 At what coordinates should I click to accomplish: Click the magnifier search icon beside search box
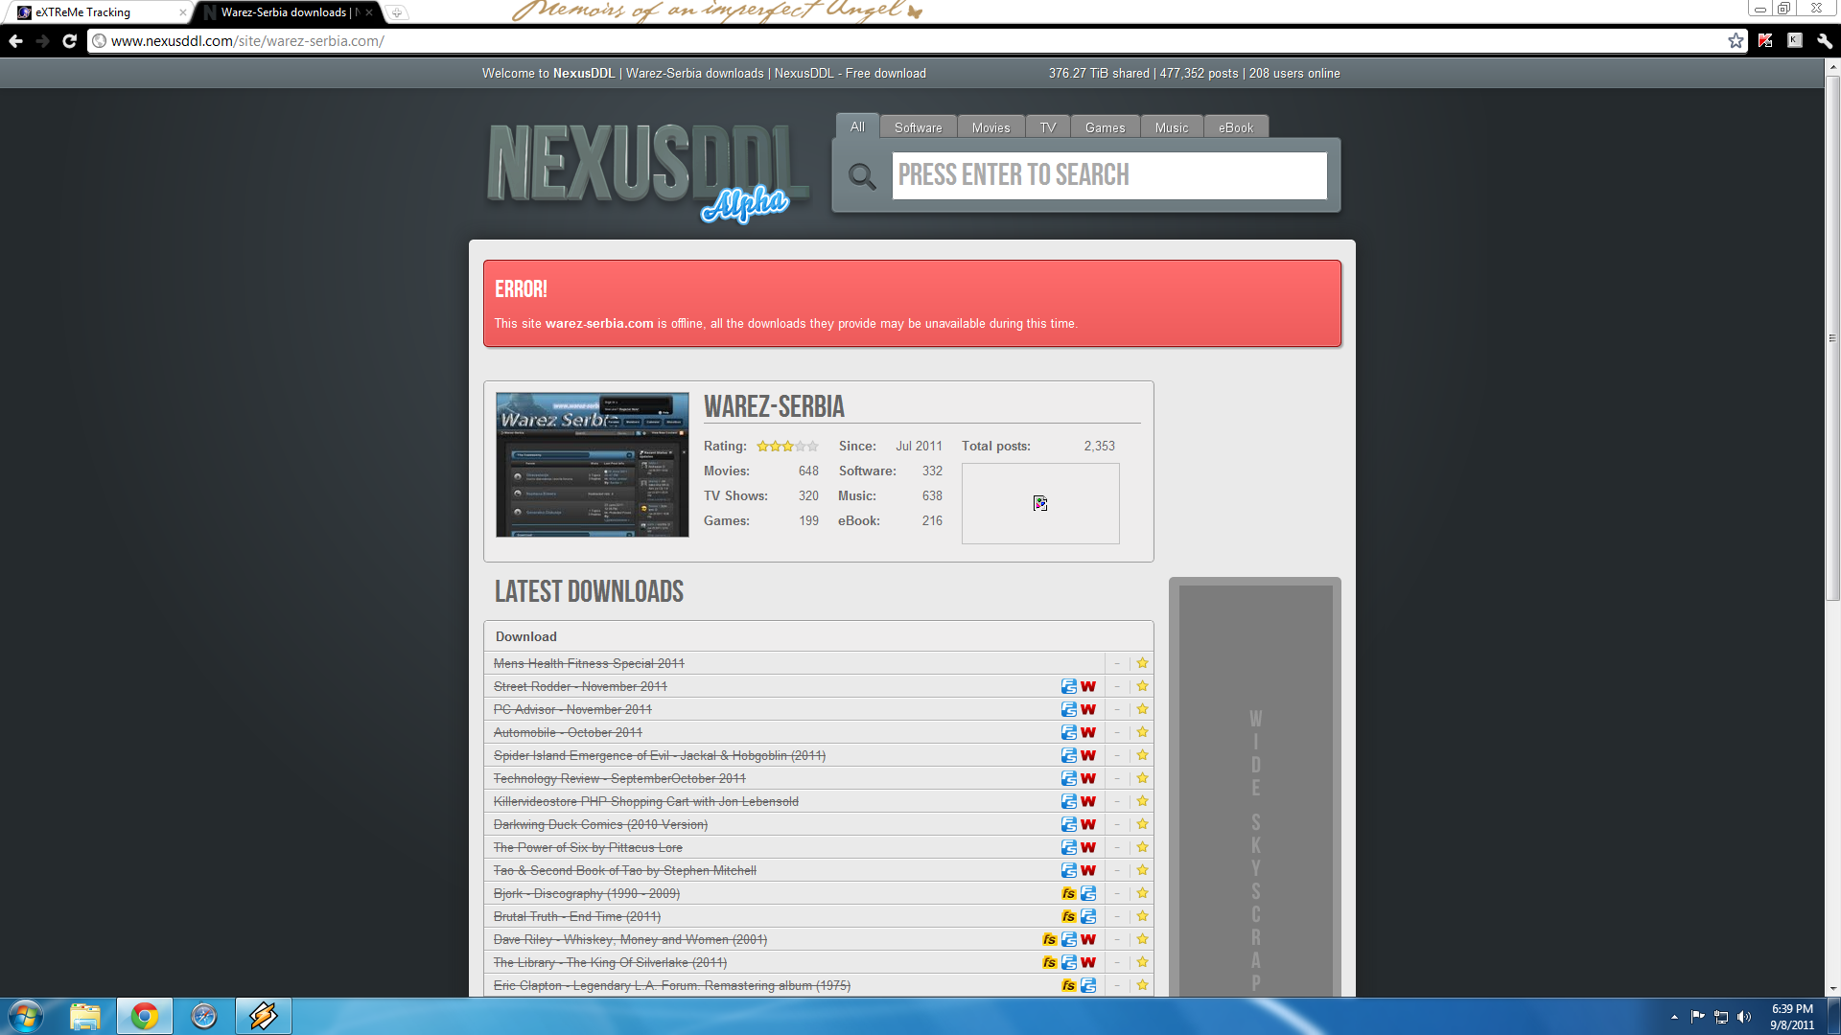[862, 176]
